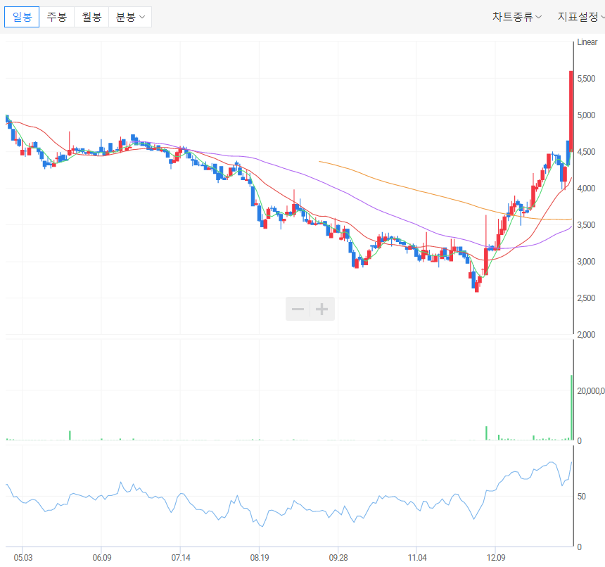
Task: Click the 11.04 date axis label
Action: [417, 558]
